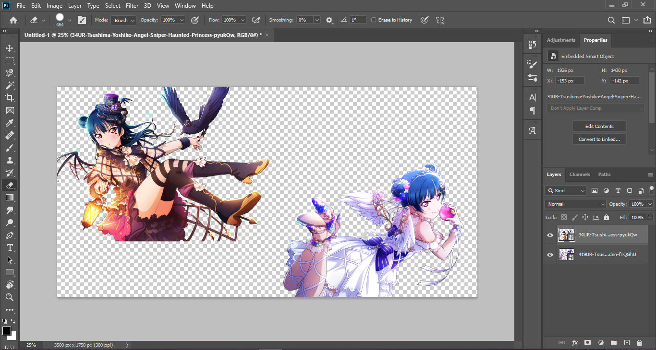Viewport: 656px width, 350px height.
Task: Open the Don't Apply Layer Comp dropdown
Action: coord(595,108)
